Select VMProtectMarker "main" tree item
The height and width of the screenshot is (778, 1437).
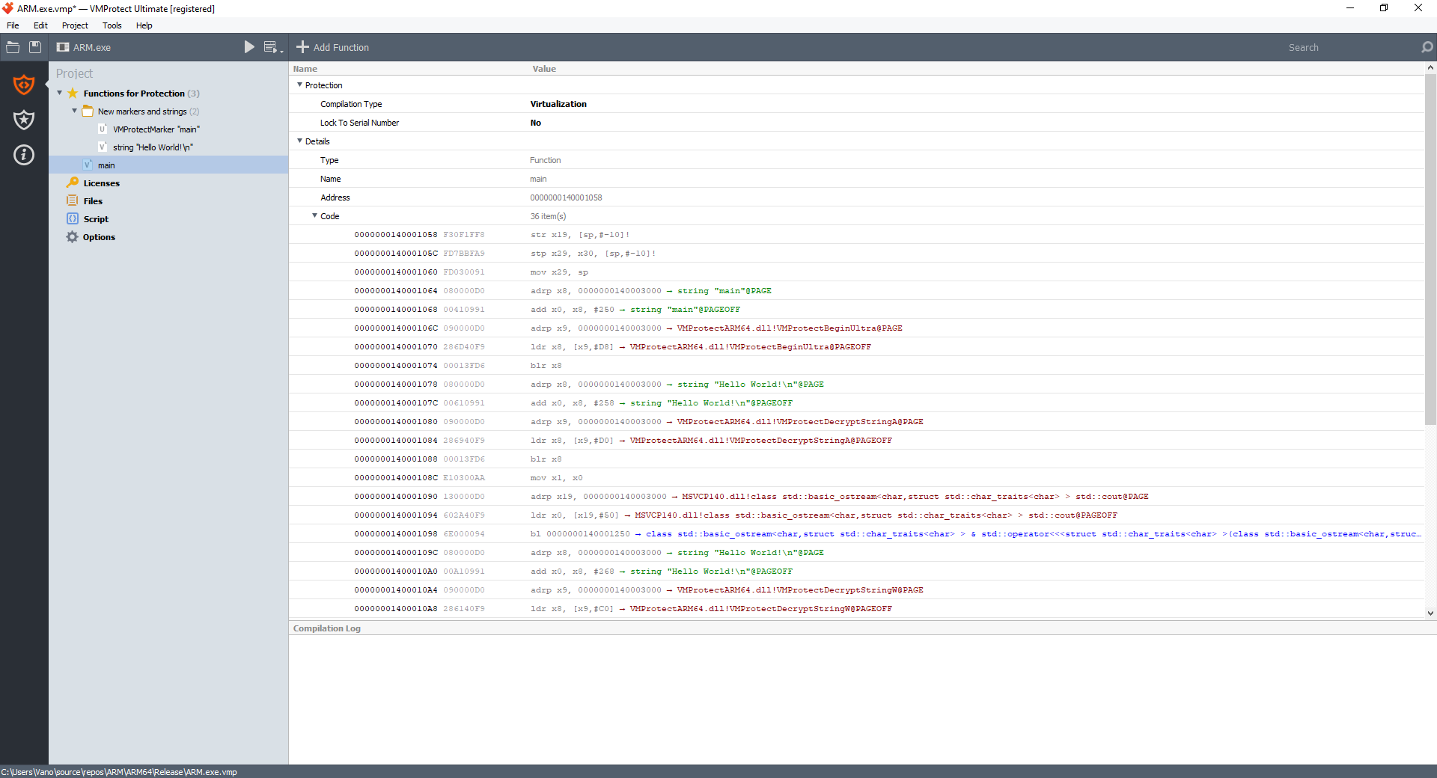156,129
